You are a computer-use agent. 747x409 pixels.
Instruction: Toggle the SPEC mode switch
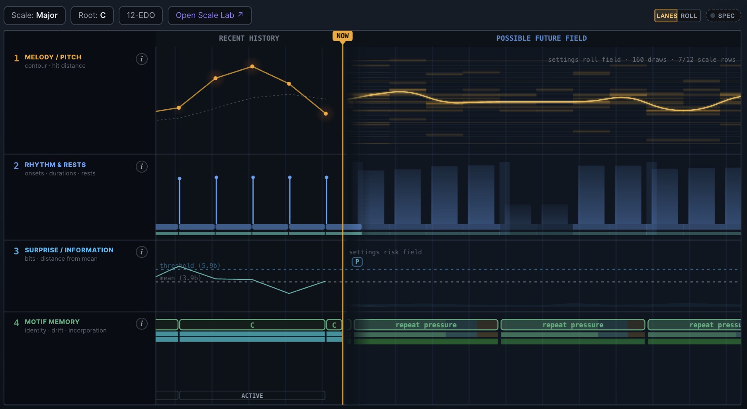tap(723, 16)
